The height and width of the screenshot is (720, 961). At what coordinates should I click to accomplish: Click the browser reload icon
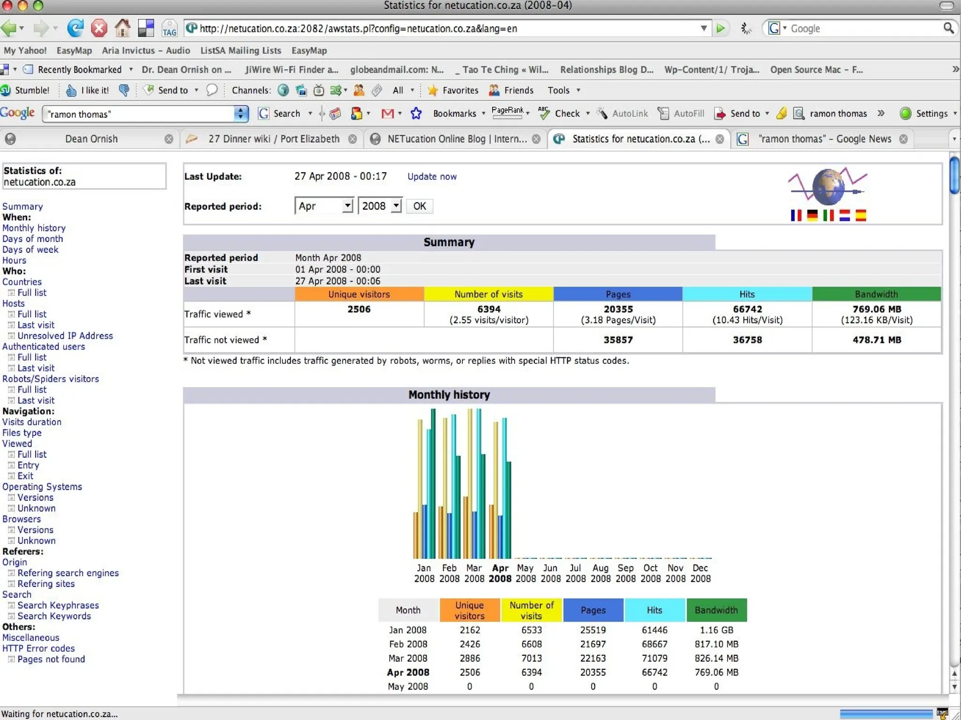[75, 28]
